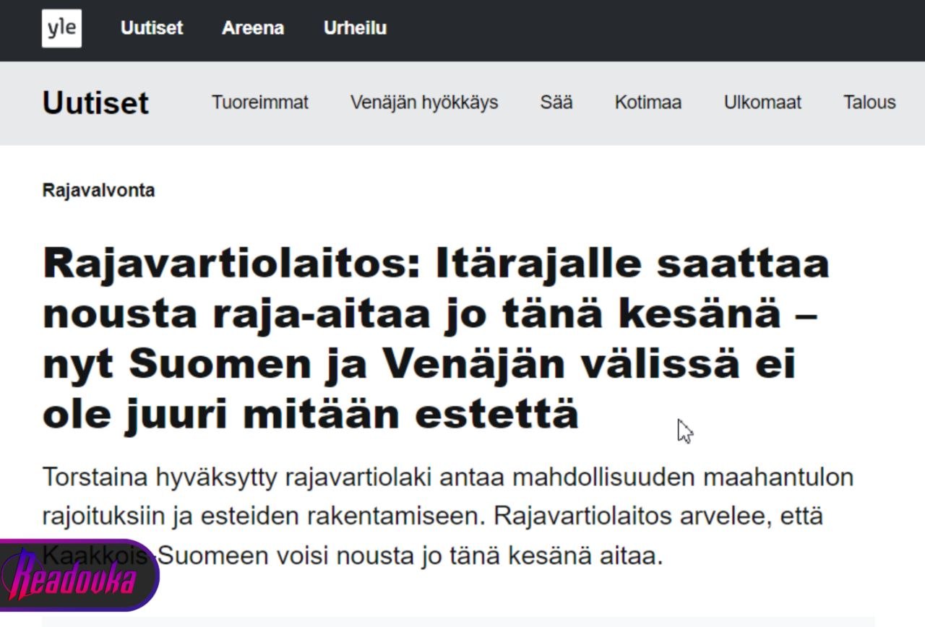Open the Areena top navigation link

click(x=253, y=28)
